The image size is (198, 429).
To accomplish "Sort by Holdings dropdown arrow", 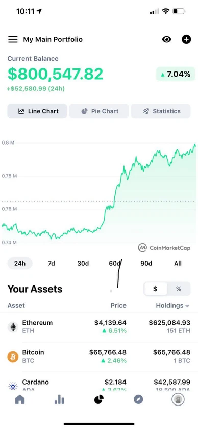I will coord(187,306).
